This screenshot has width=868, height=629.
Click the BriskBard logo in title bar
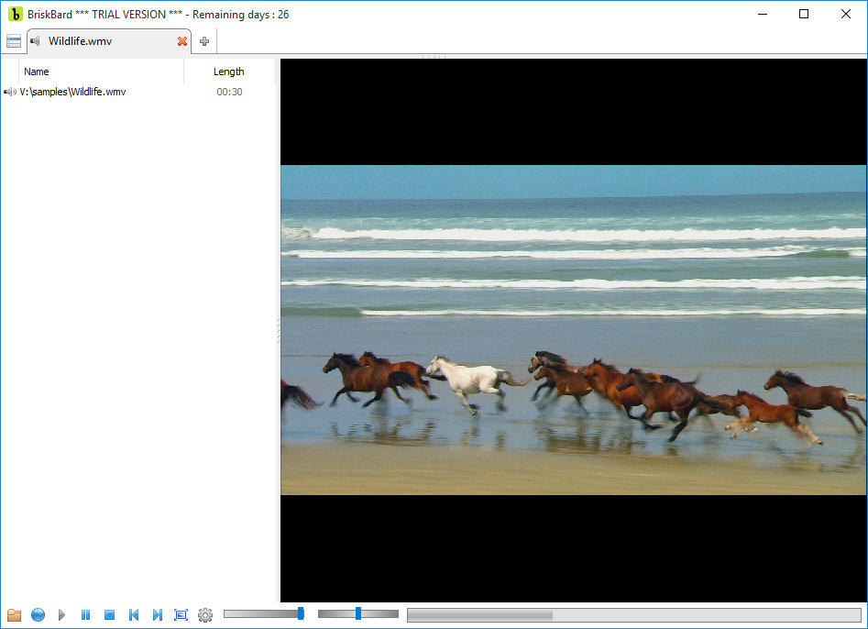[x=15, y=15]
